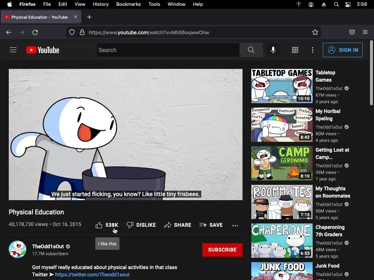Click 'Chaperoning 7th Graders' title

point(330,231)
